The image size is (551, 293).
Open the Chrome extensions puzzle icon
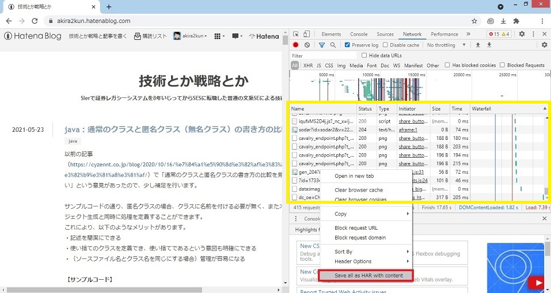[516, 21]
